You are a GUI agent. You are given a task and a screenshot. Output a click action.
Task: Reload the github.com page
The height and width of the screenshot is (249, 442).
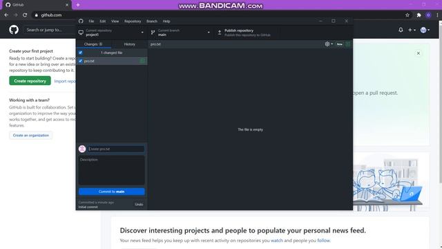point(25,15)
